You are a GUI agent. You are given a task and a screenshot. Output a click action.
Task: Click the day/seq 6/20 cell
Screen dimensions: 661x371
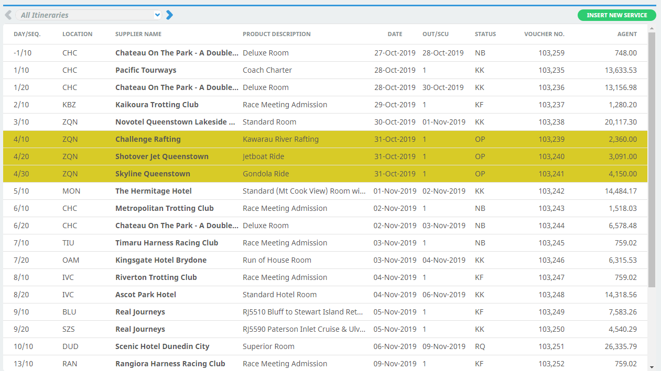coord(21,226)
